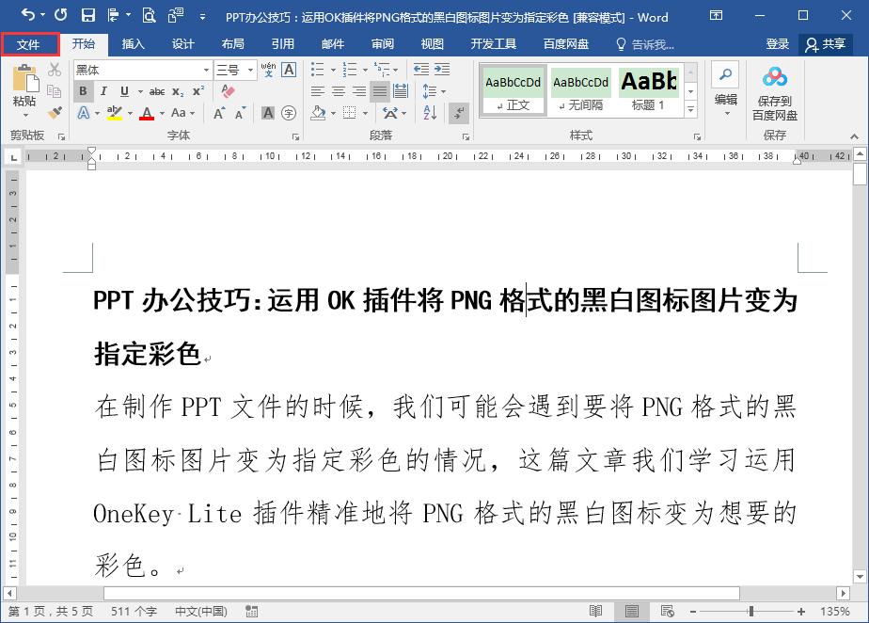Screen dimensions: 869x623
Task: Toggle character shading A
Action: (x=268, y=113)
